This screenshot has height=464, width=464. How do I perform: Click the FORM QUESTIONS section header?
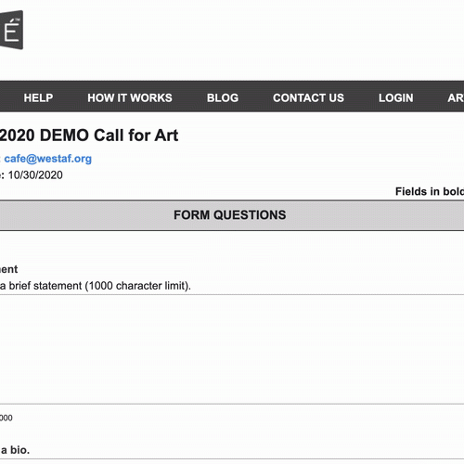pyautogui.click(x=232, y=215)
